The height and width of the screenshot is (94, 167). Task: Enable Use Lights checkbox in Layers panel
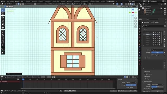[152, 55]
